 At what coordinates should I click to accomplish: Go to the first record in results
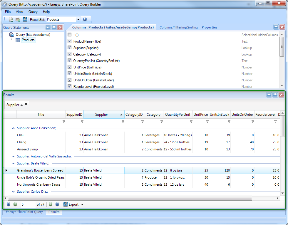click(x=8, y=204)
